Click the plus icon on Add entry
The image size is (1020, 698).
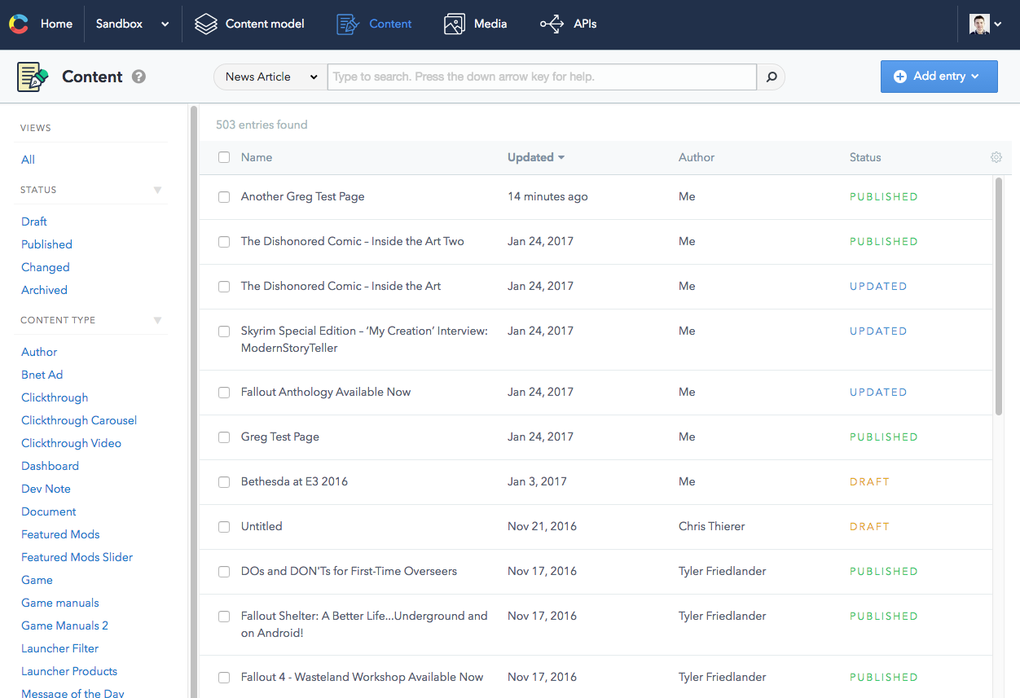(900, 77)
